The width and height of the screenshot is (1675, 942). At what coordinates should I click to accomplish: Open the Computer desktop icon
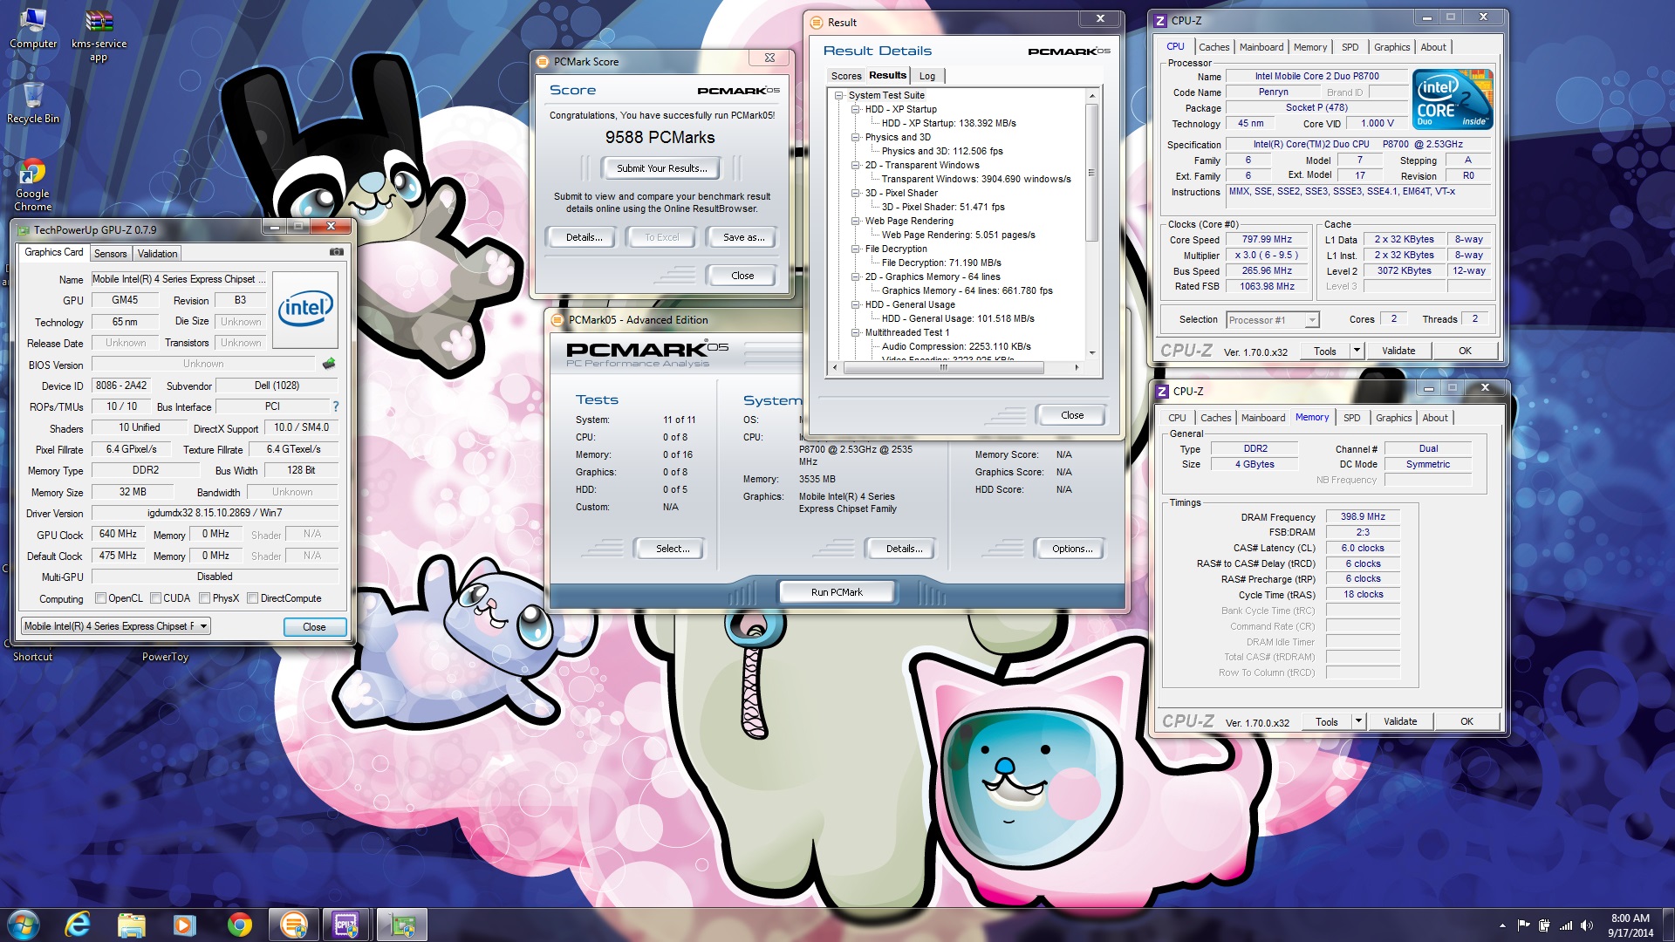(33, 29)
